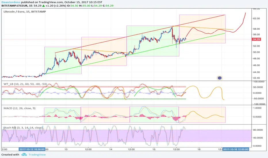The image size is (268, 158).
Task: Click the 40.0000 label on Stoch RSI scale
Action: click(x=258, y=138)
